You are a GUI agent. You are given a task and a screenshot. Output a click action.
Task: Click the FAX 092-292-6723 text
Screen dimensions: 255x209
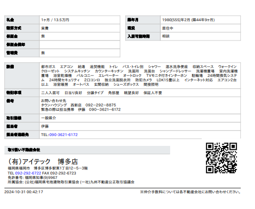(x=59, y=173)
